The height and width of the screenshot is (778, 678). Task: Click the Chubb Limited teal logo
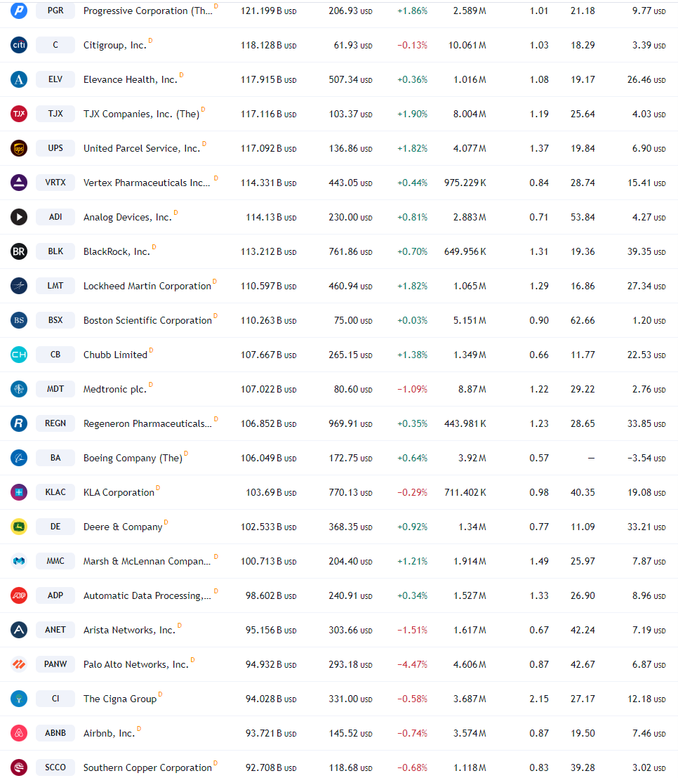(x=19, y=355)
